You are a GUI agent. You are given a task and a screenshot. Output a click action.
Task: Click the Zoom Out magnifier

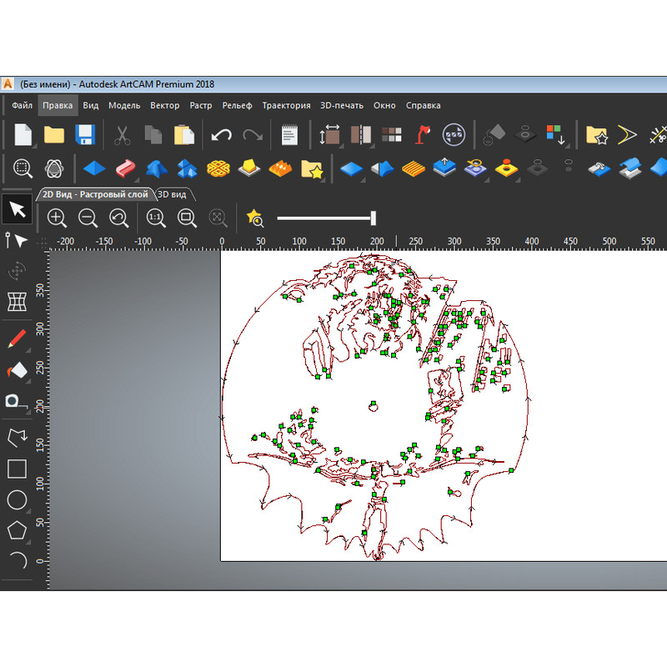88,218
